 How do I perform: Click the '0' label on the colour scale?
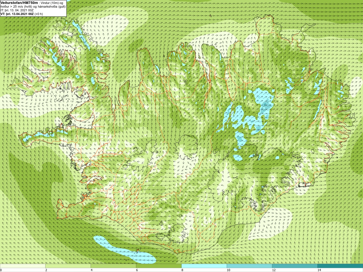point(1,270)
